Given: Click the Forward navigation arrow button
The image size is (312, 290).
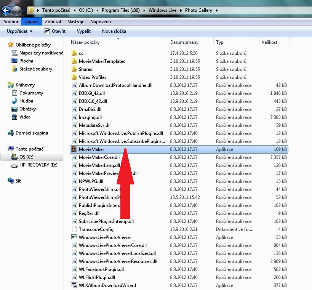Looking at the screenshot, I should pos(17,10).
